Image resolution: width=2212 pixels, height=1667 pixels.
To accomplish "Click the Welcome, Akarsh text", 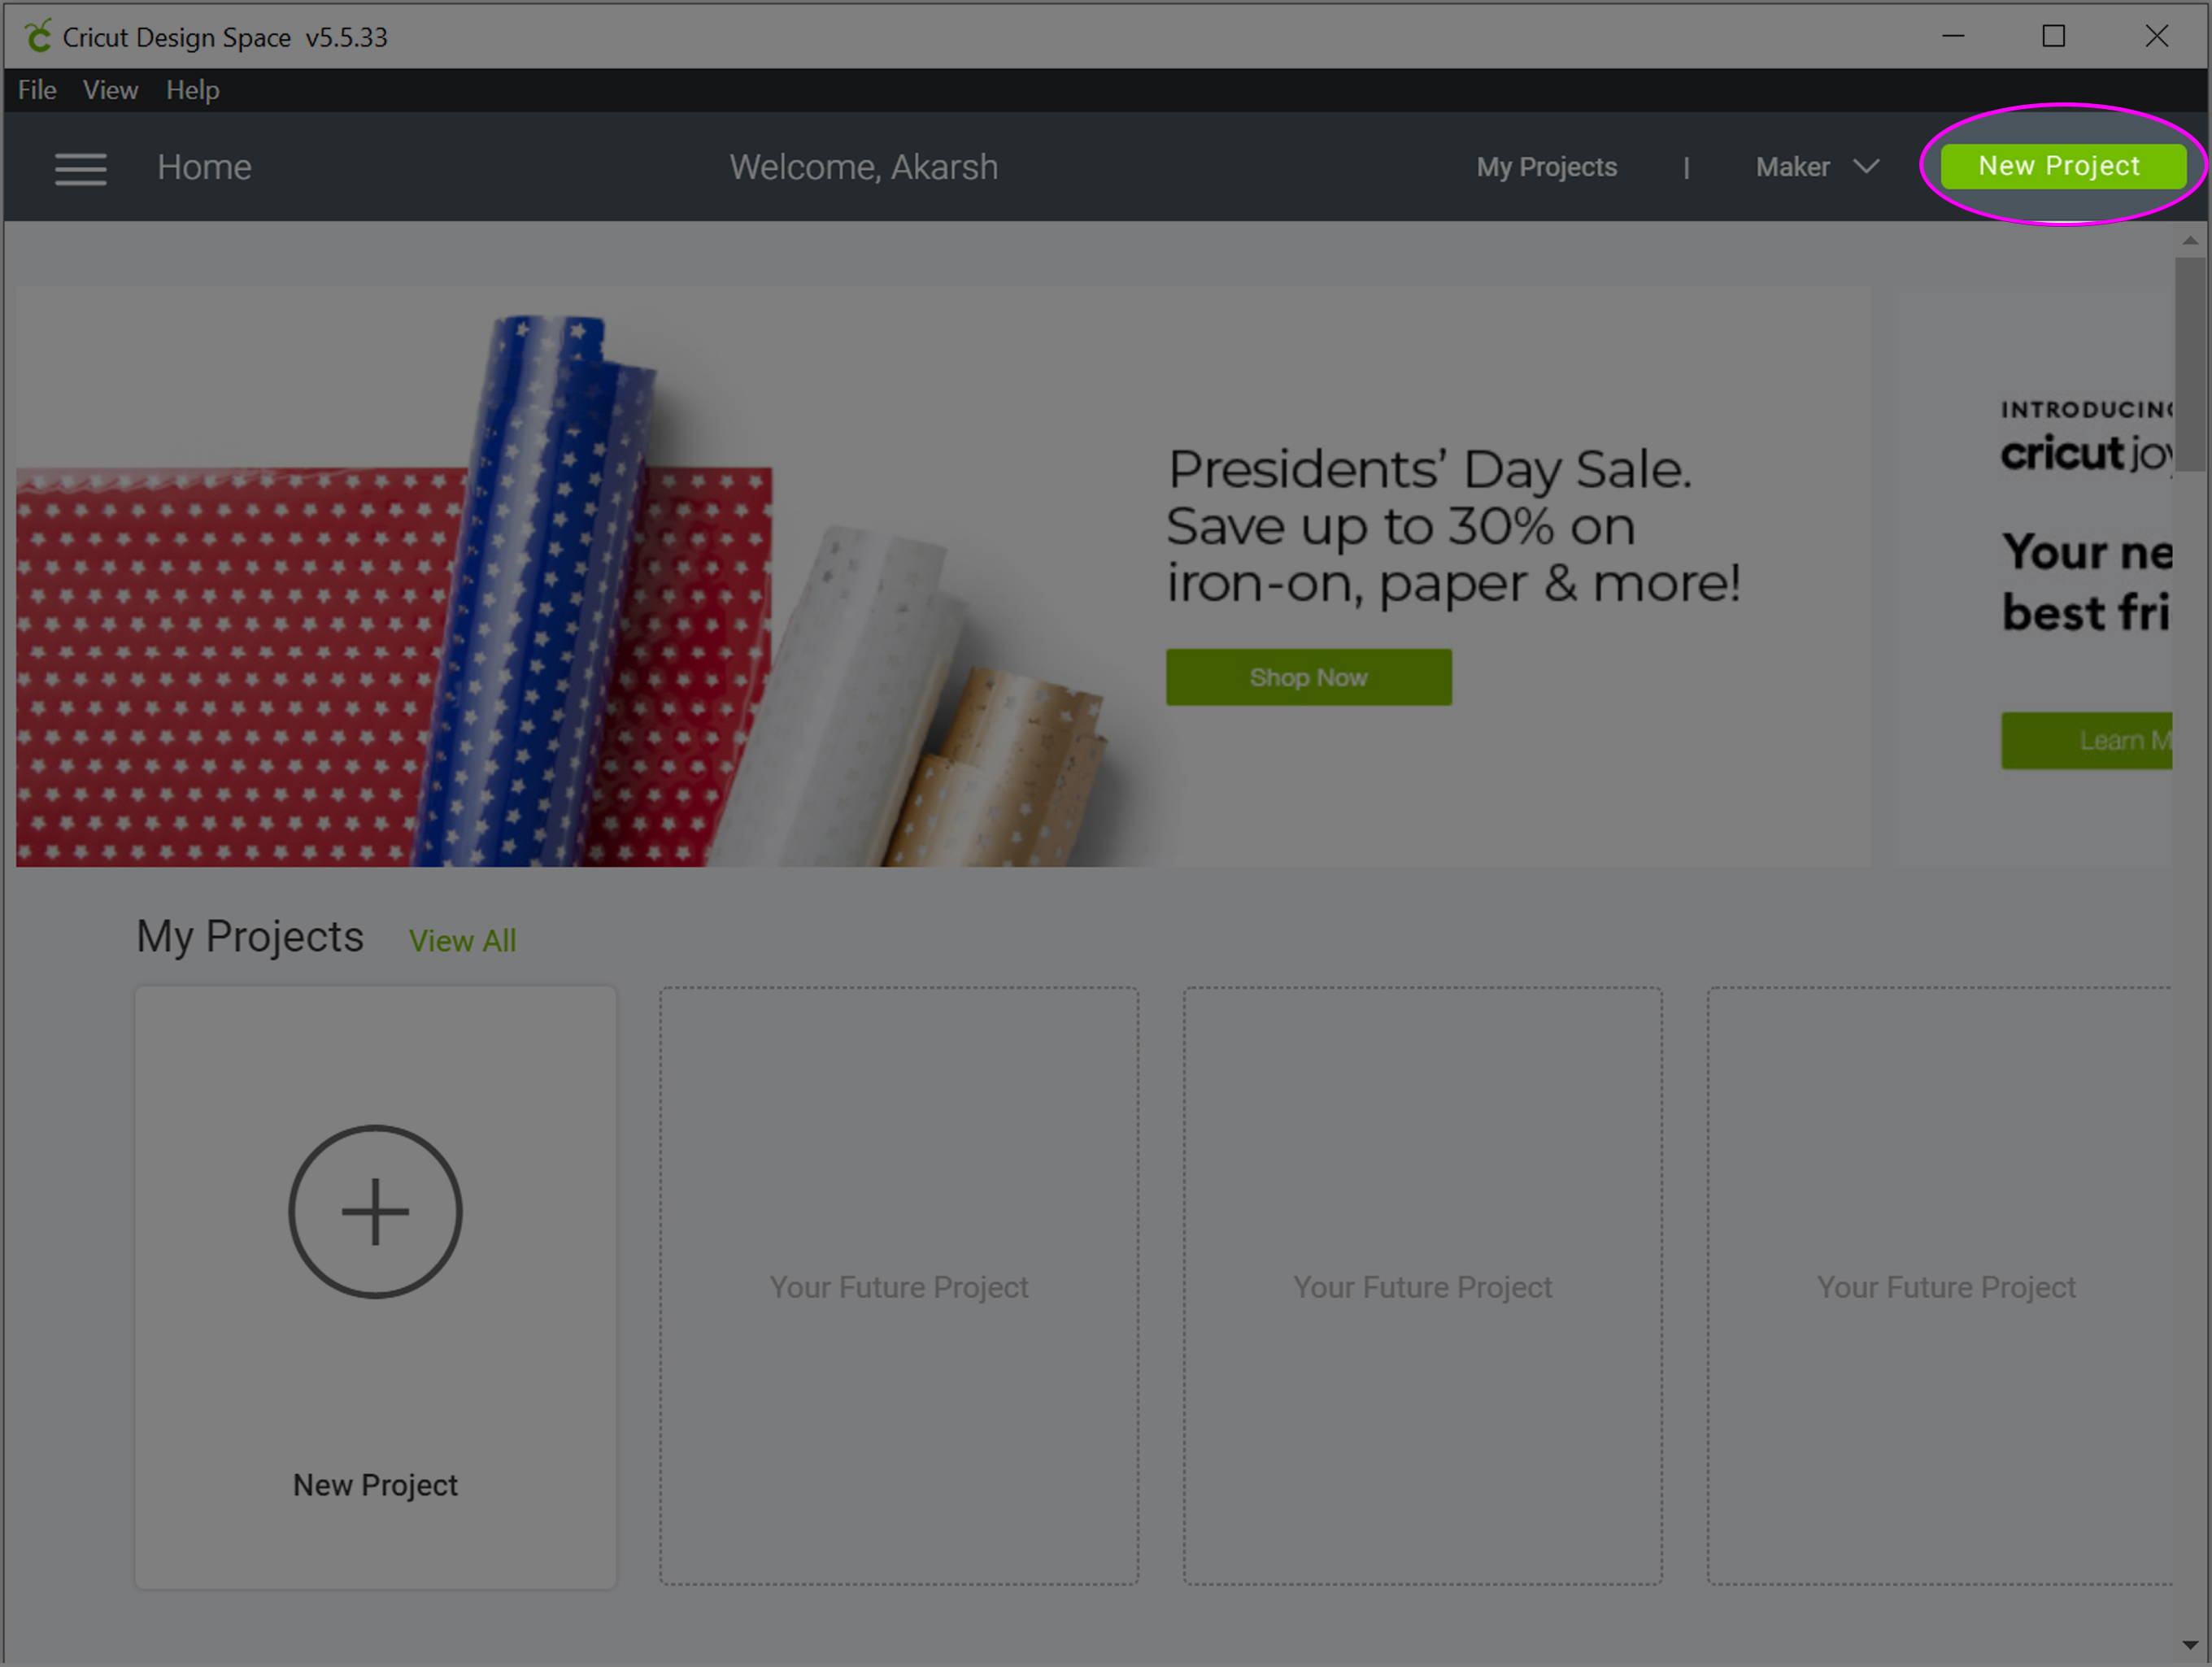I will (863, 167).
